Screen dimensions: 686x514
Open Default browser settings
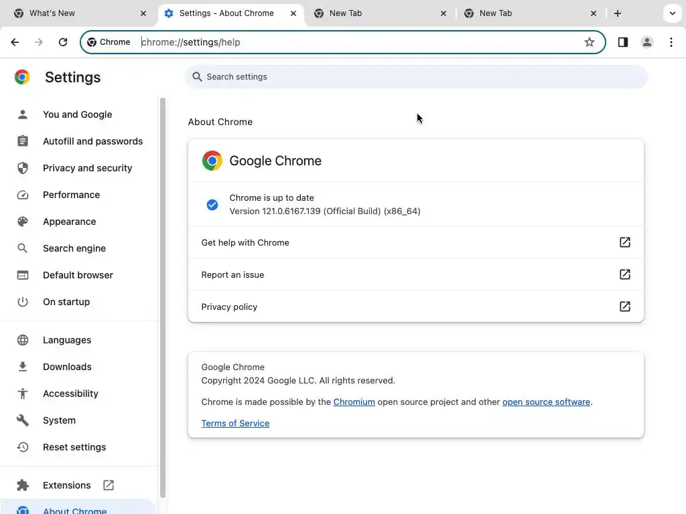78,275
